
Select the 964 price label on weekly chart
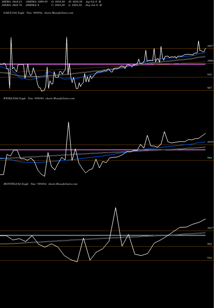pyautogui.click(x=209, y=158)
